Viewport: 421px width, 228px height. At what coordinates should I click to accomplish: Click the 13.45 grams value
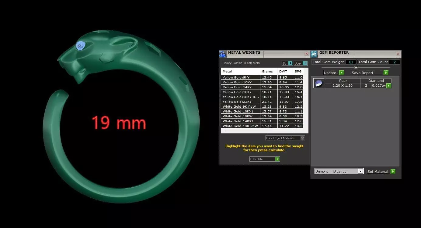[x=269, y=77]
